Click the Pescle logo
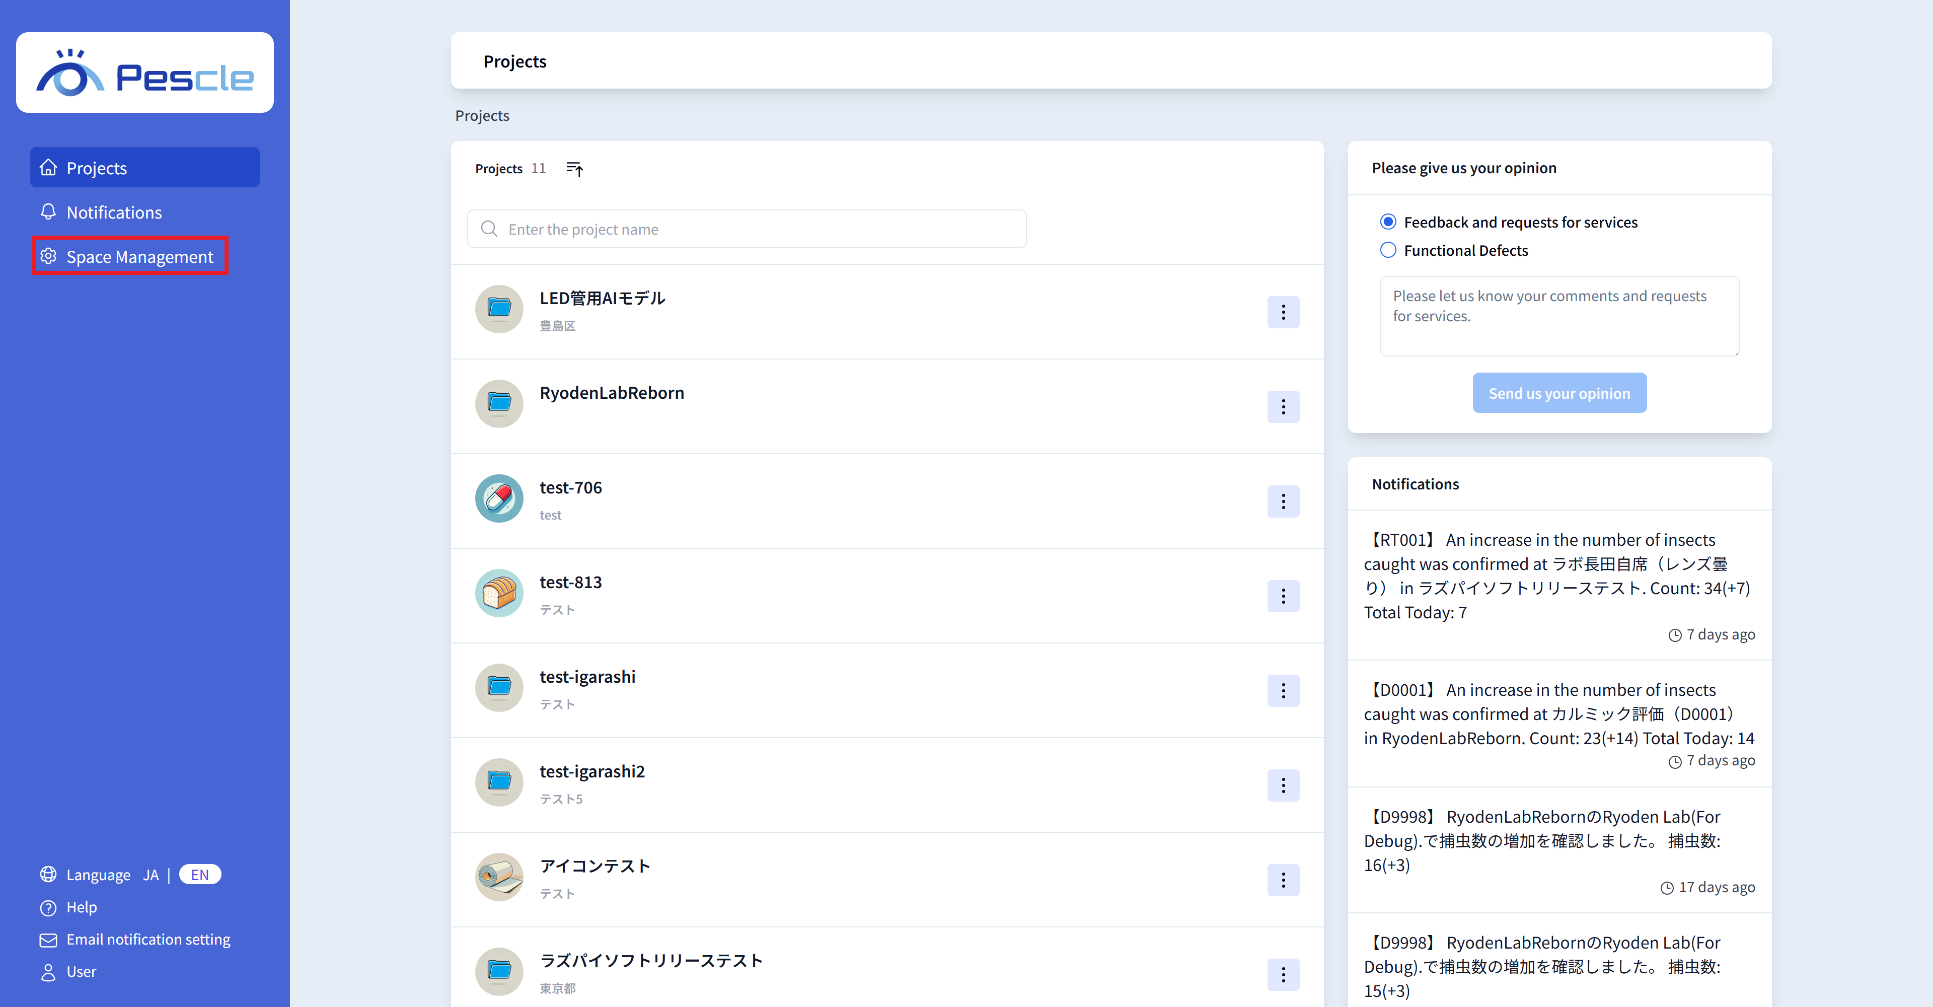The height and width of the screenshot is (1007, 1933). [145, 74]
